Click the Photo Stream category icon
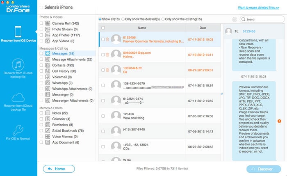Screen dimensions: 287x176 (x=48, y=29)
